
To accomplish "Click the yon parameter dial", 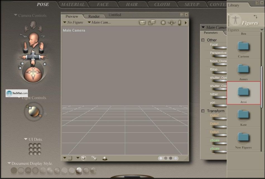I will pyautogui.click(x=220, y=106).
